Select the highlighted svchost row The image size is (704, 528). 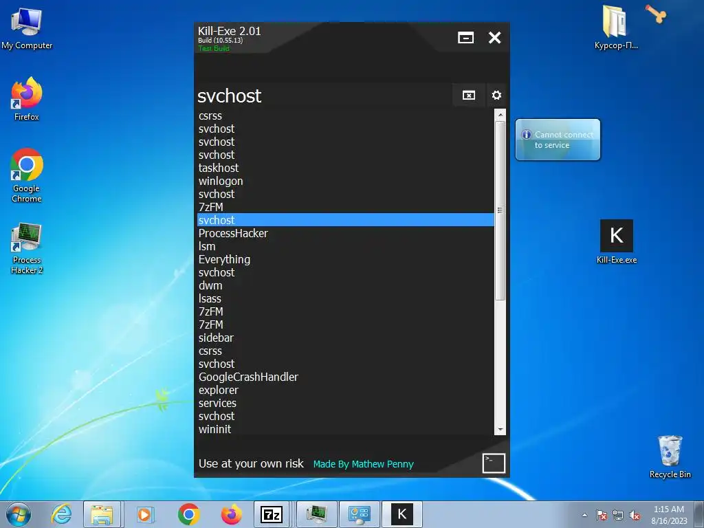point(345,220)
